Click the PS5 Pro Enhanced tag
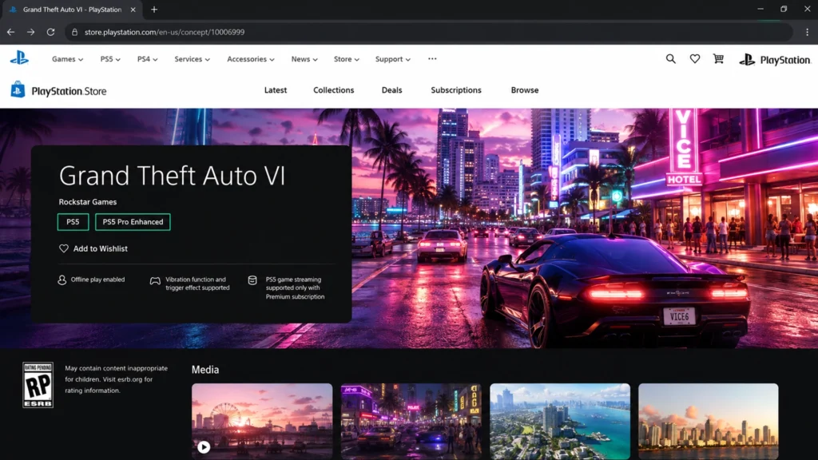818x460 pixels. pos(133,222)
